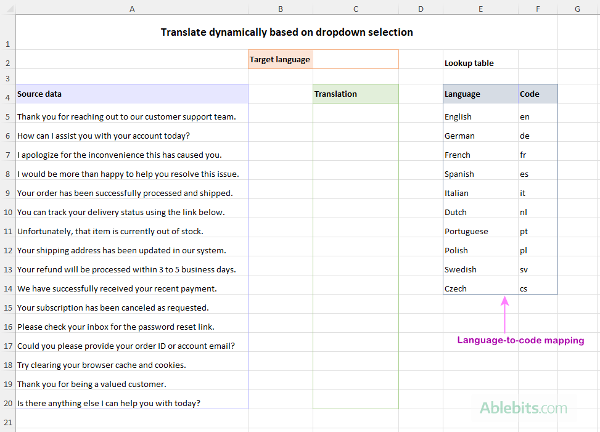Click 'We have successfully received' cell
Image resolution: width=600 pixels, height=432 pixels.
pyautogui.click(x=132, y=285)
